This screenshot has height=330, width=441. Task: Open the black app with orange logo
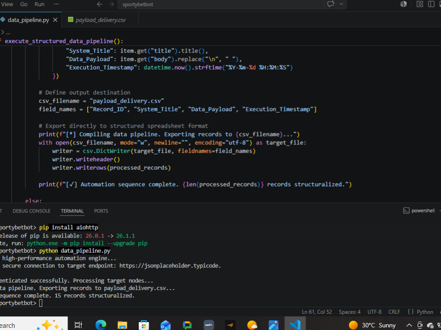230,325
